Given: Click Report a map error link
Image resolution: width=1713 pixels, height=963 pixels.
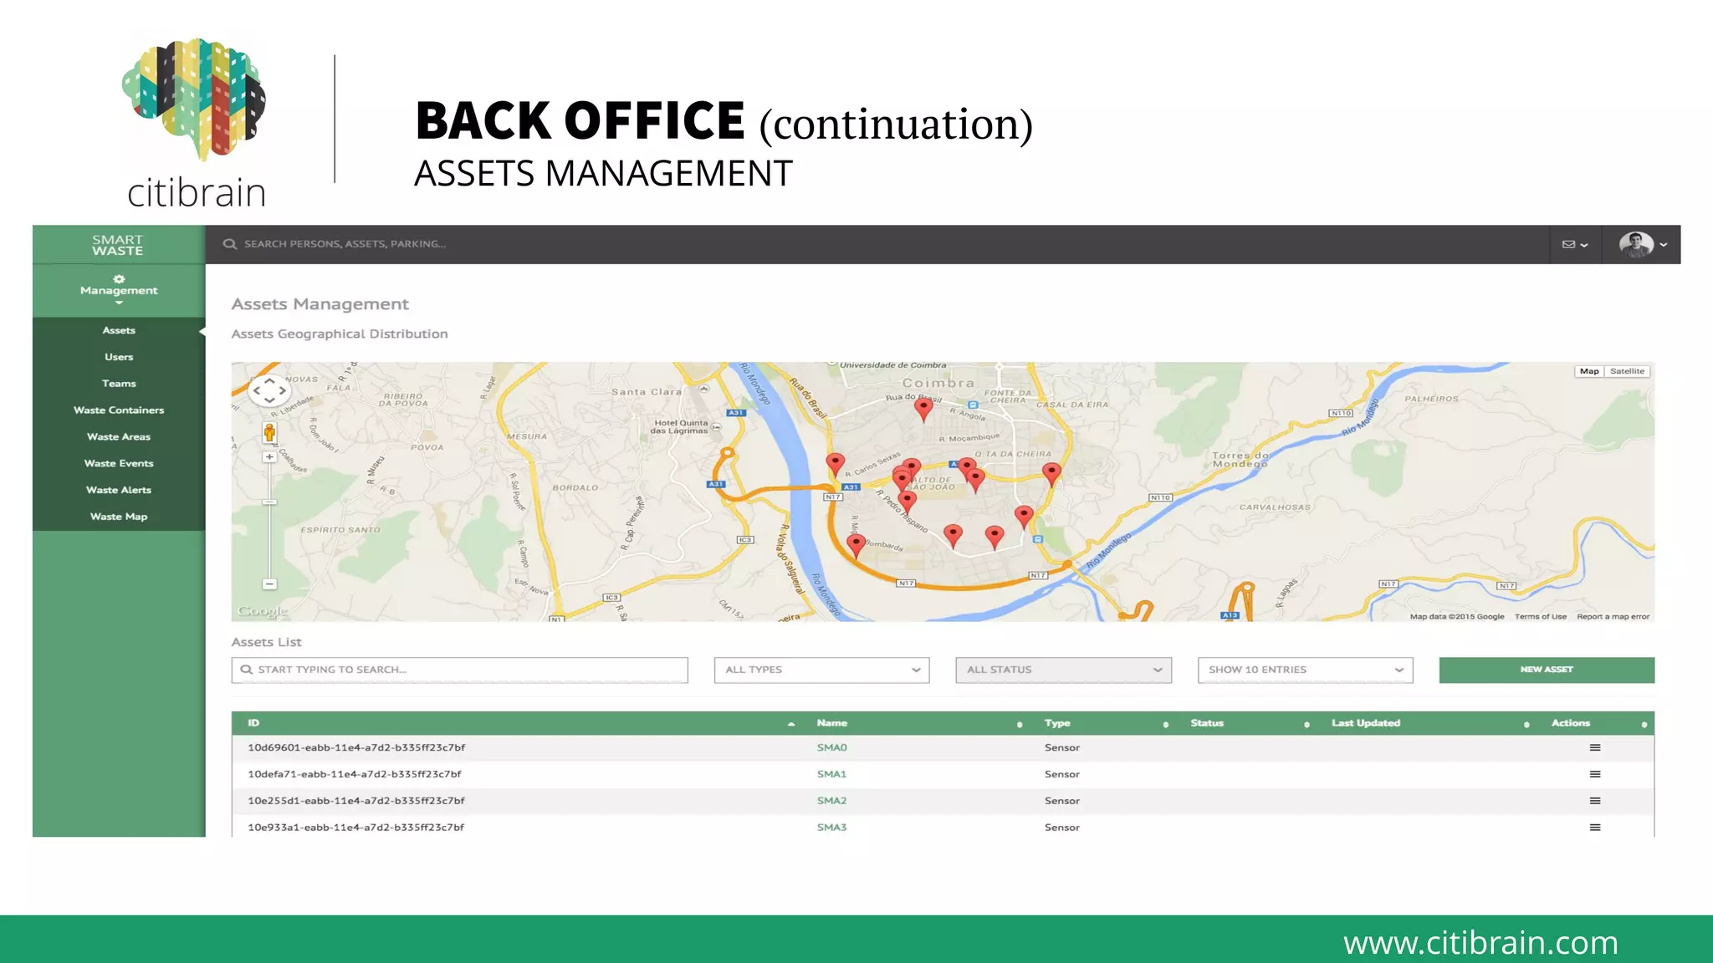Looking at the screenshot, I should point(1613,617).
